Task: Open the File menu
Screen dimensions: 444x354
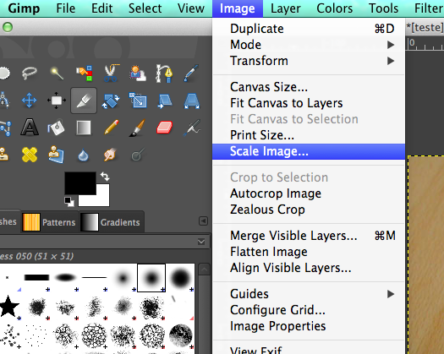Action: (66, 8)
